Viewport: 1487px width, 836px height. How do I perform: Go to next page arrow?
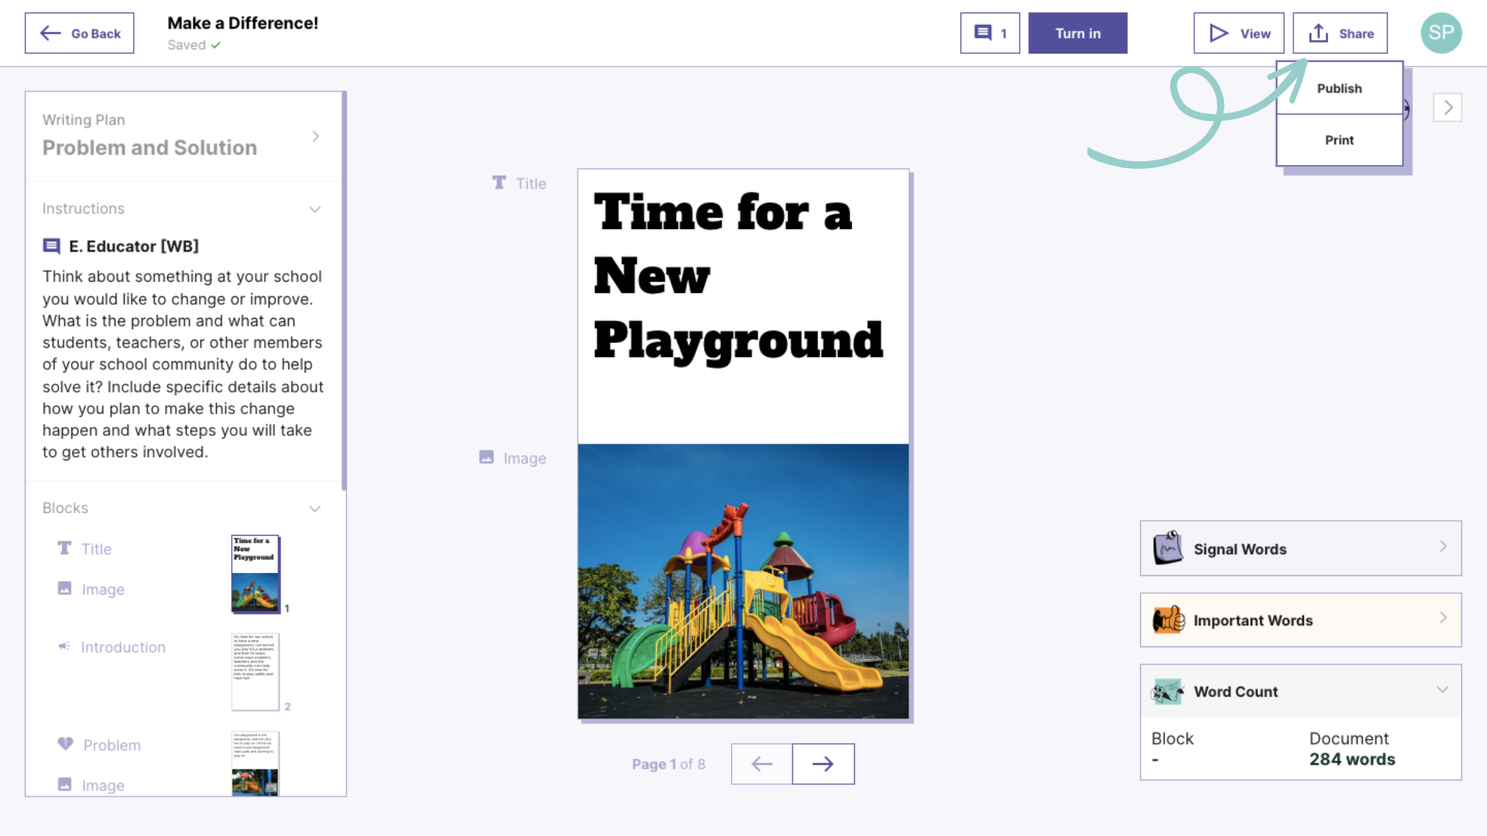click(x=822, y=764)
